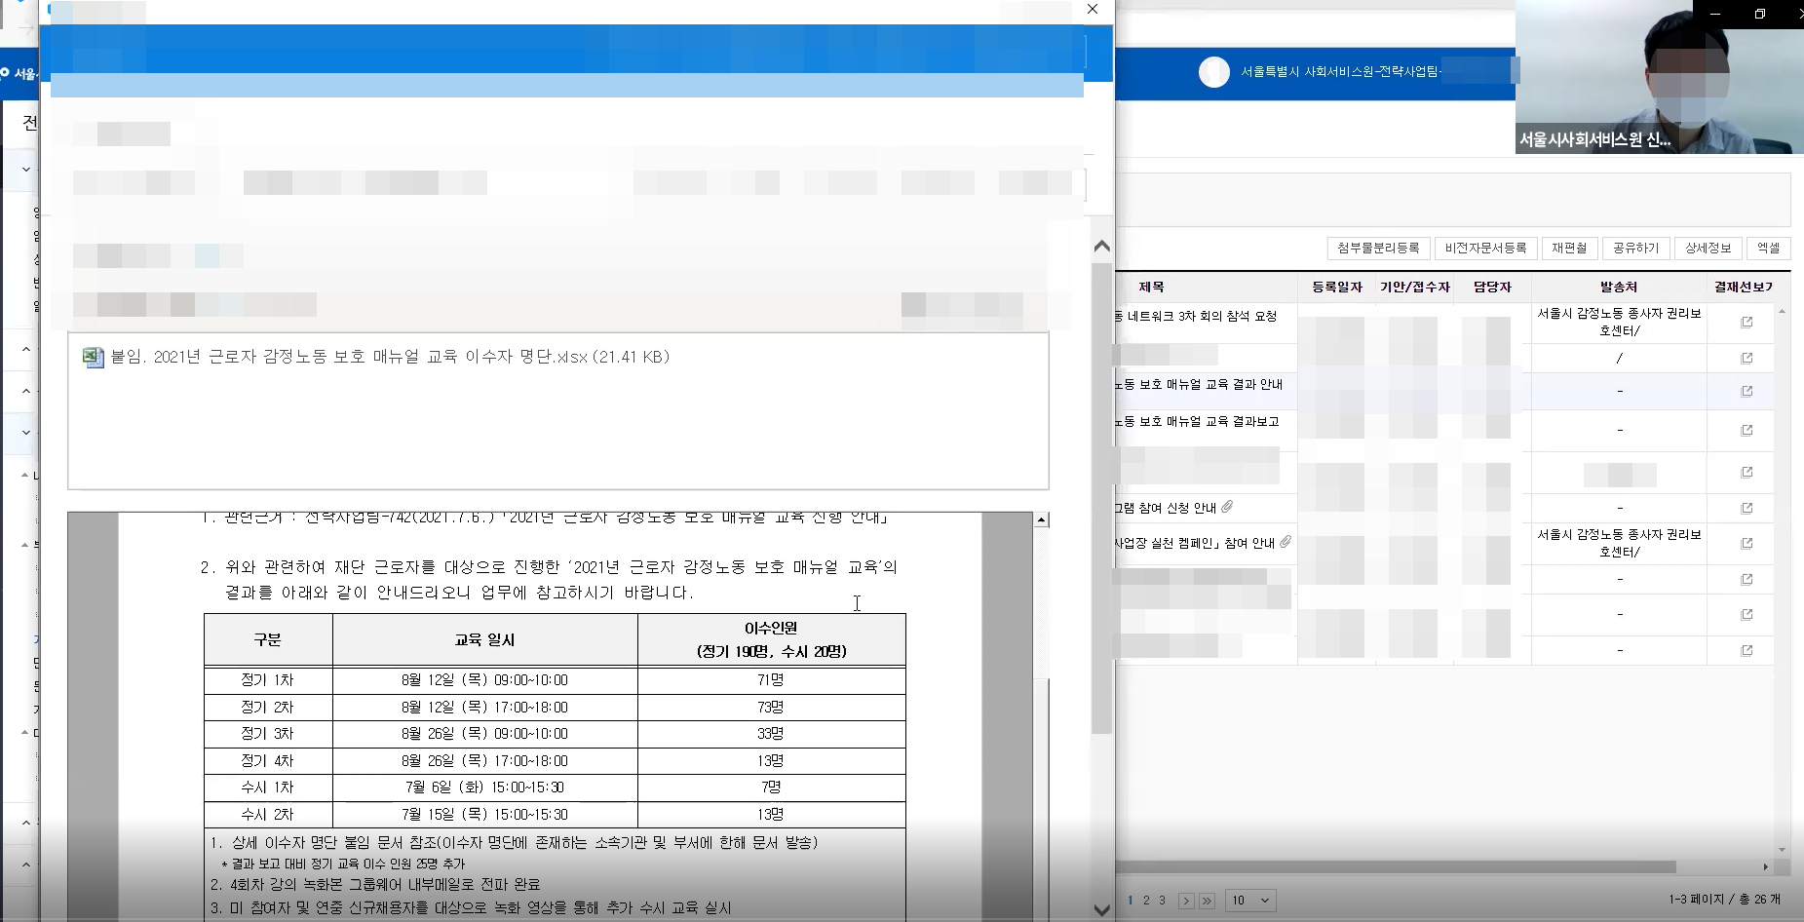Screen dimensions: 1804x922
Task: Click the horizontal scrollbar under document list
Action: click(x=1394, y=866)
